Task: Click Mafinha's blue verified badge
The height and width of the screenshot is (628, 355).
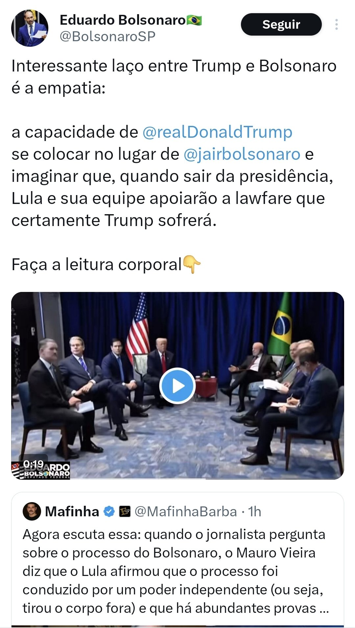Action: [x=109, y=512]
